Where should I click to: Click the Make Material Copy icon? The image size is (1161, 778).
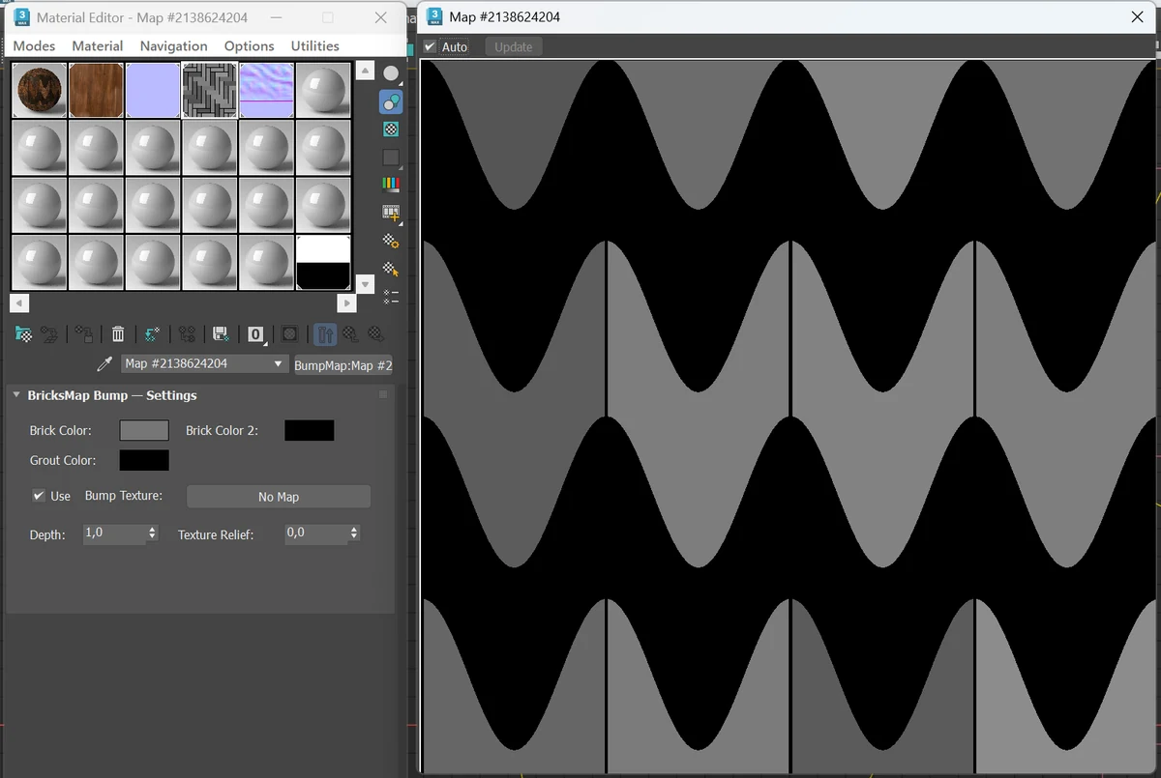tap(152, 334)
